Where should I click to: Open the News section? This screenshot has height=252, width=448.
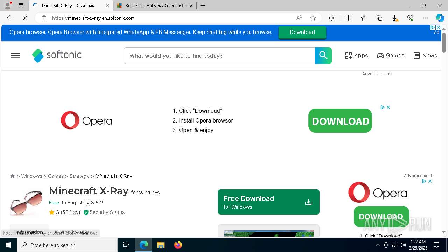[x=425, y=56]
